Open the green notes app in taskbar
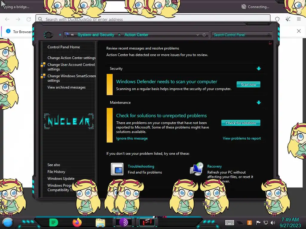 pos(53,222)
